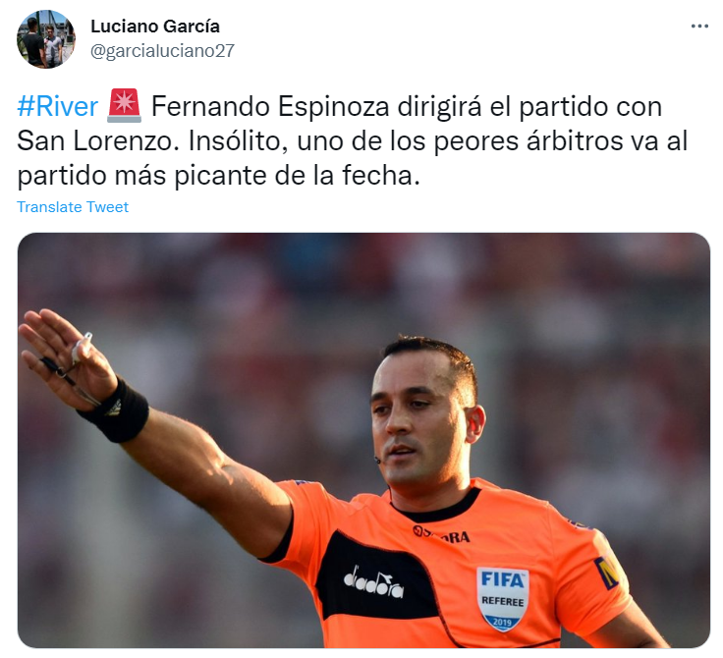The image size is (723, 658).
Task: Click the words San Lorenzo in tweet
Action: click(98, 140)
